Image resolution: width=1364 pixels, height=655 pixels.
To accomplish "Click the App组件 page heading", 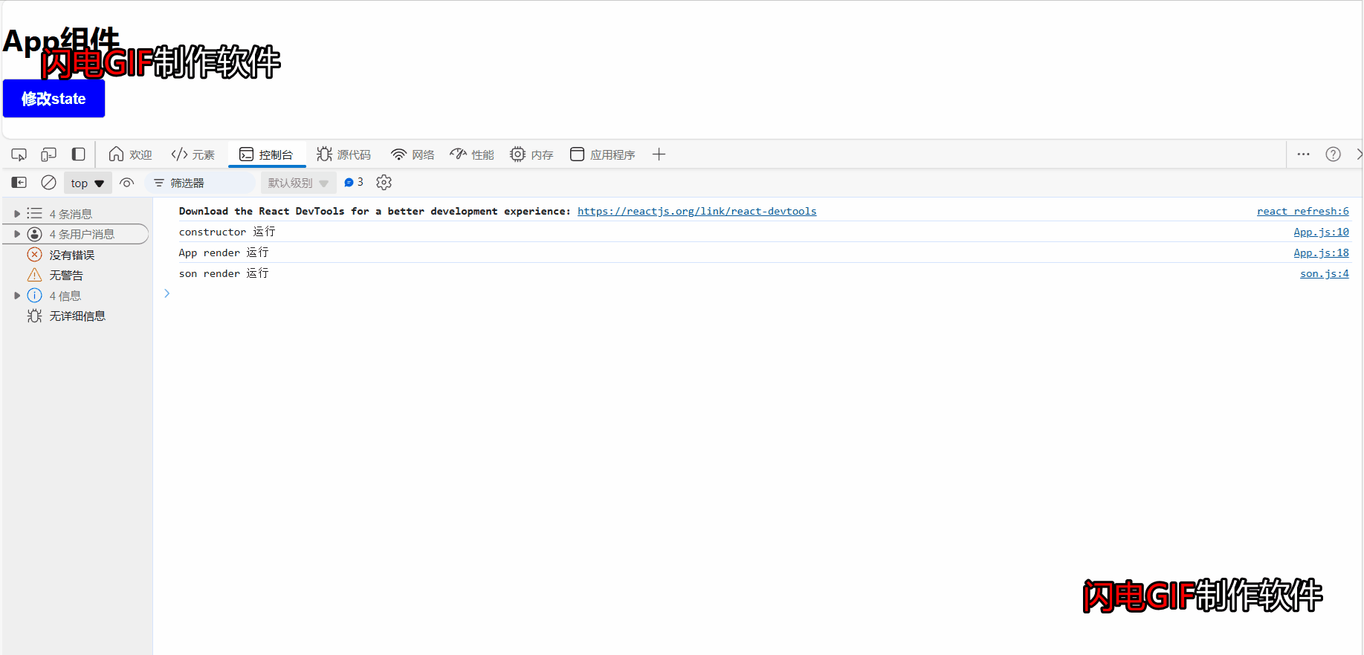I will point(61,41).
